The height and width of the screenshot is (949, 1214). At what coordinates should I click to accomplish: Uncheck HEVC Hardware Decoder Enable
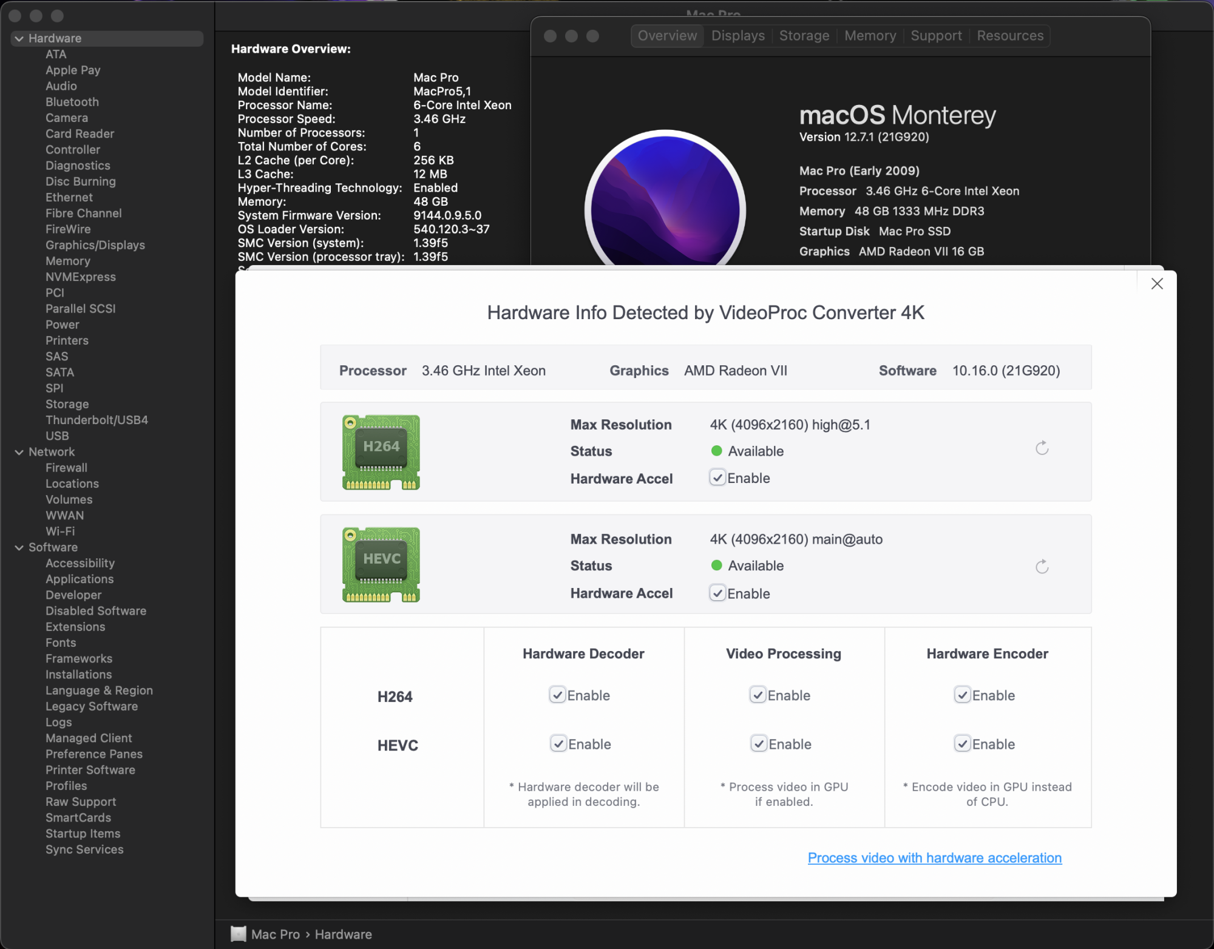click(558, 743)
